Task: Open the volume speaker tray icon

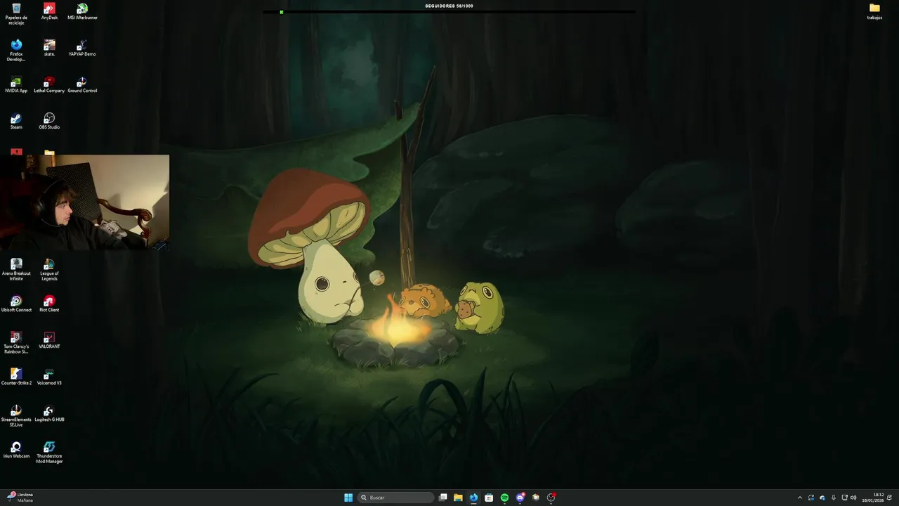Action: pos(853,498)
